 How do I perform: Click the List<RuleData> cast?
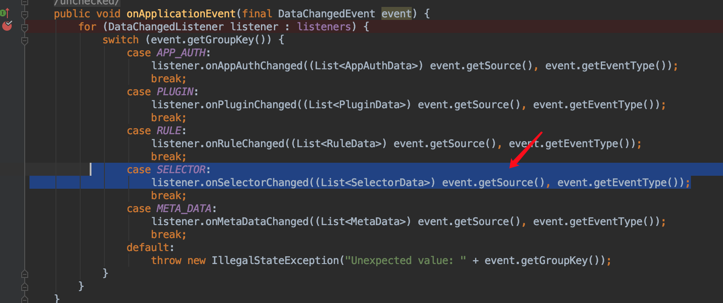[339, 144]
